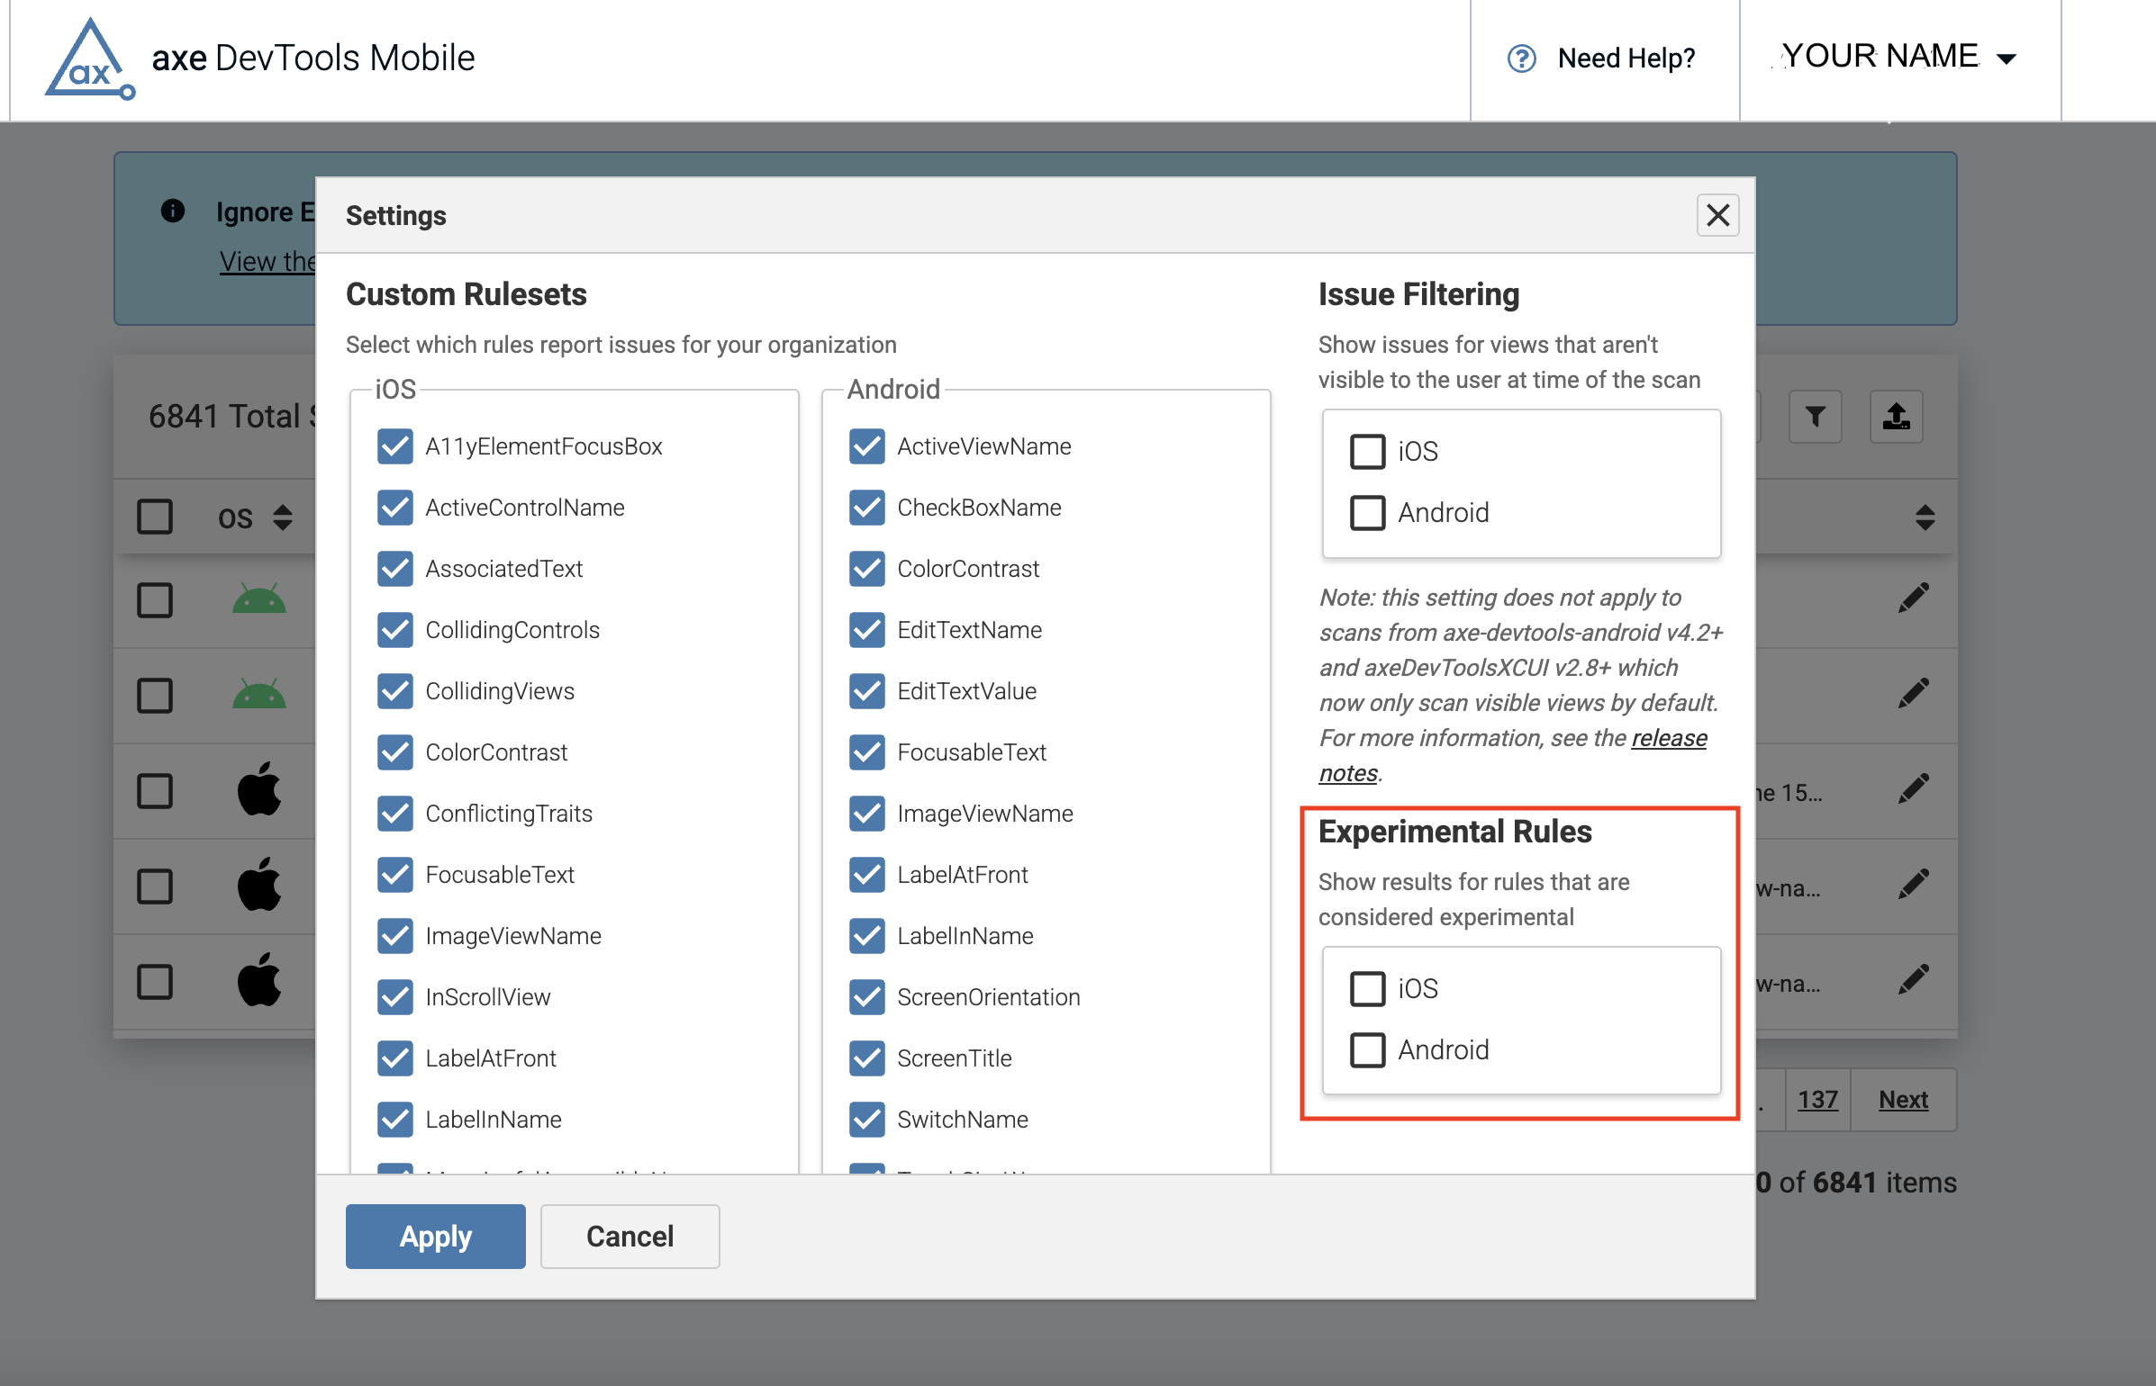
Task: Click the Cancel button
Action: [630, 1236]
